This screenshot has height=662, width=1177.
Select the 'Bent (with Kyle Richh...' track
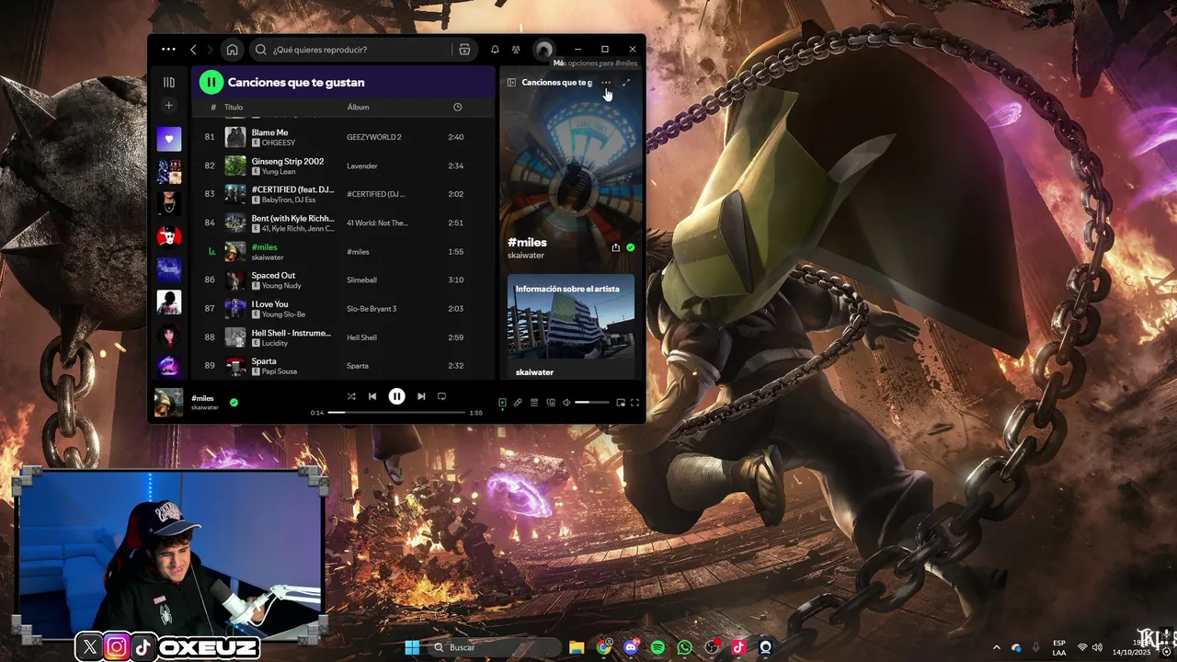(x=292, y=219)
